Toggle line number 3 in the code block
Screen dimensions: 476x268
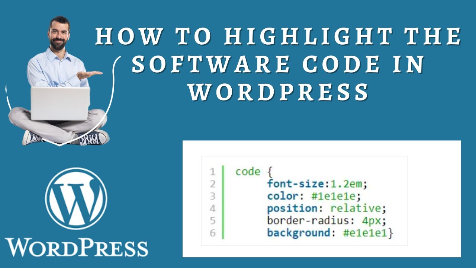[x=212, y=197]
